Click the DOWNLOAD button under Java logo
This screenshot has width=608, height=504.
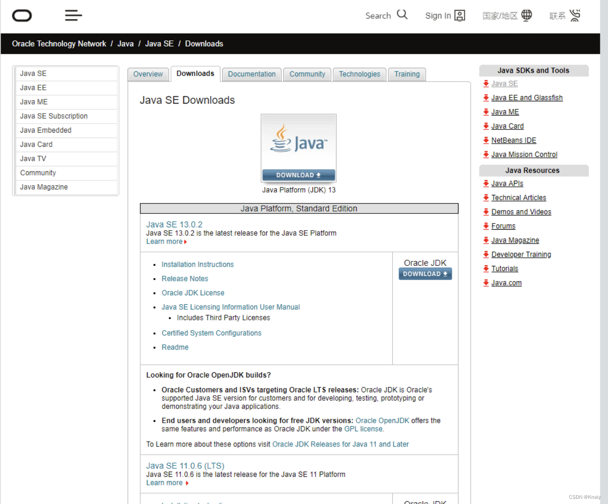click(x=299, y=175)
